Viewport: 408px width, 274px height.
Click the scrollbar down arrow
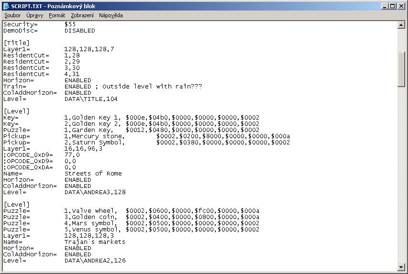401,267
